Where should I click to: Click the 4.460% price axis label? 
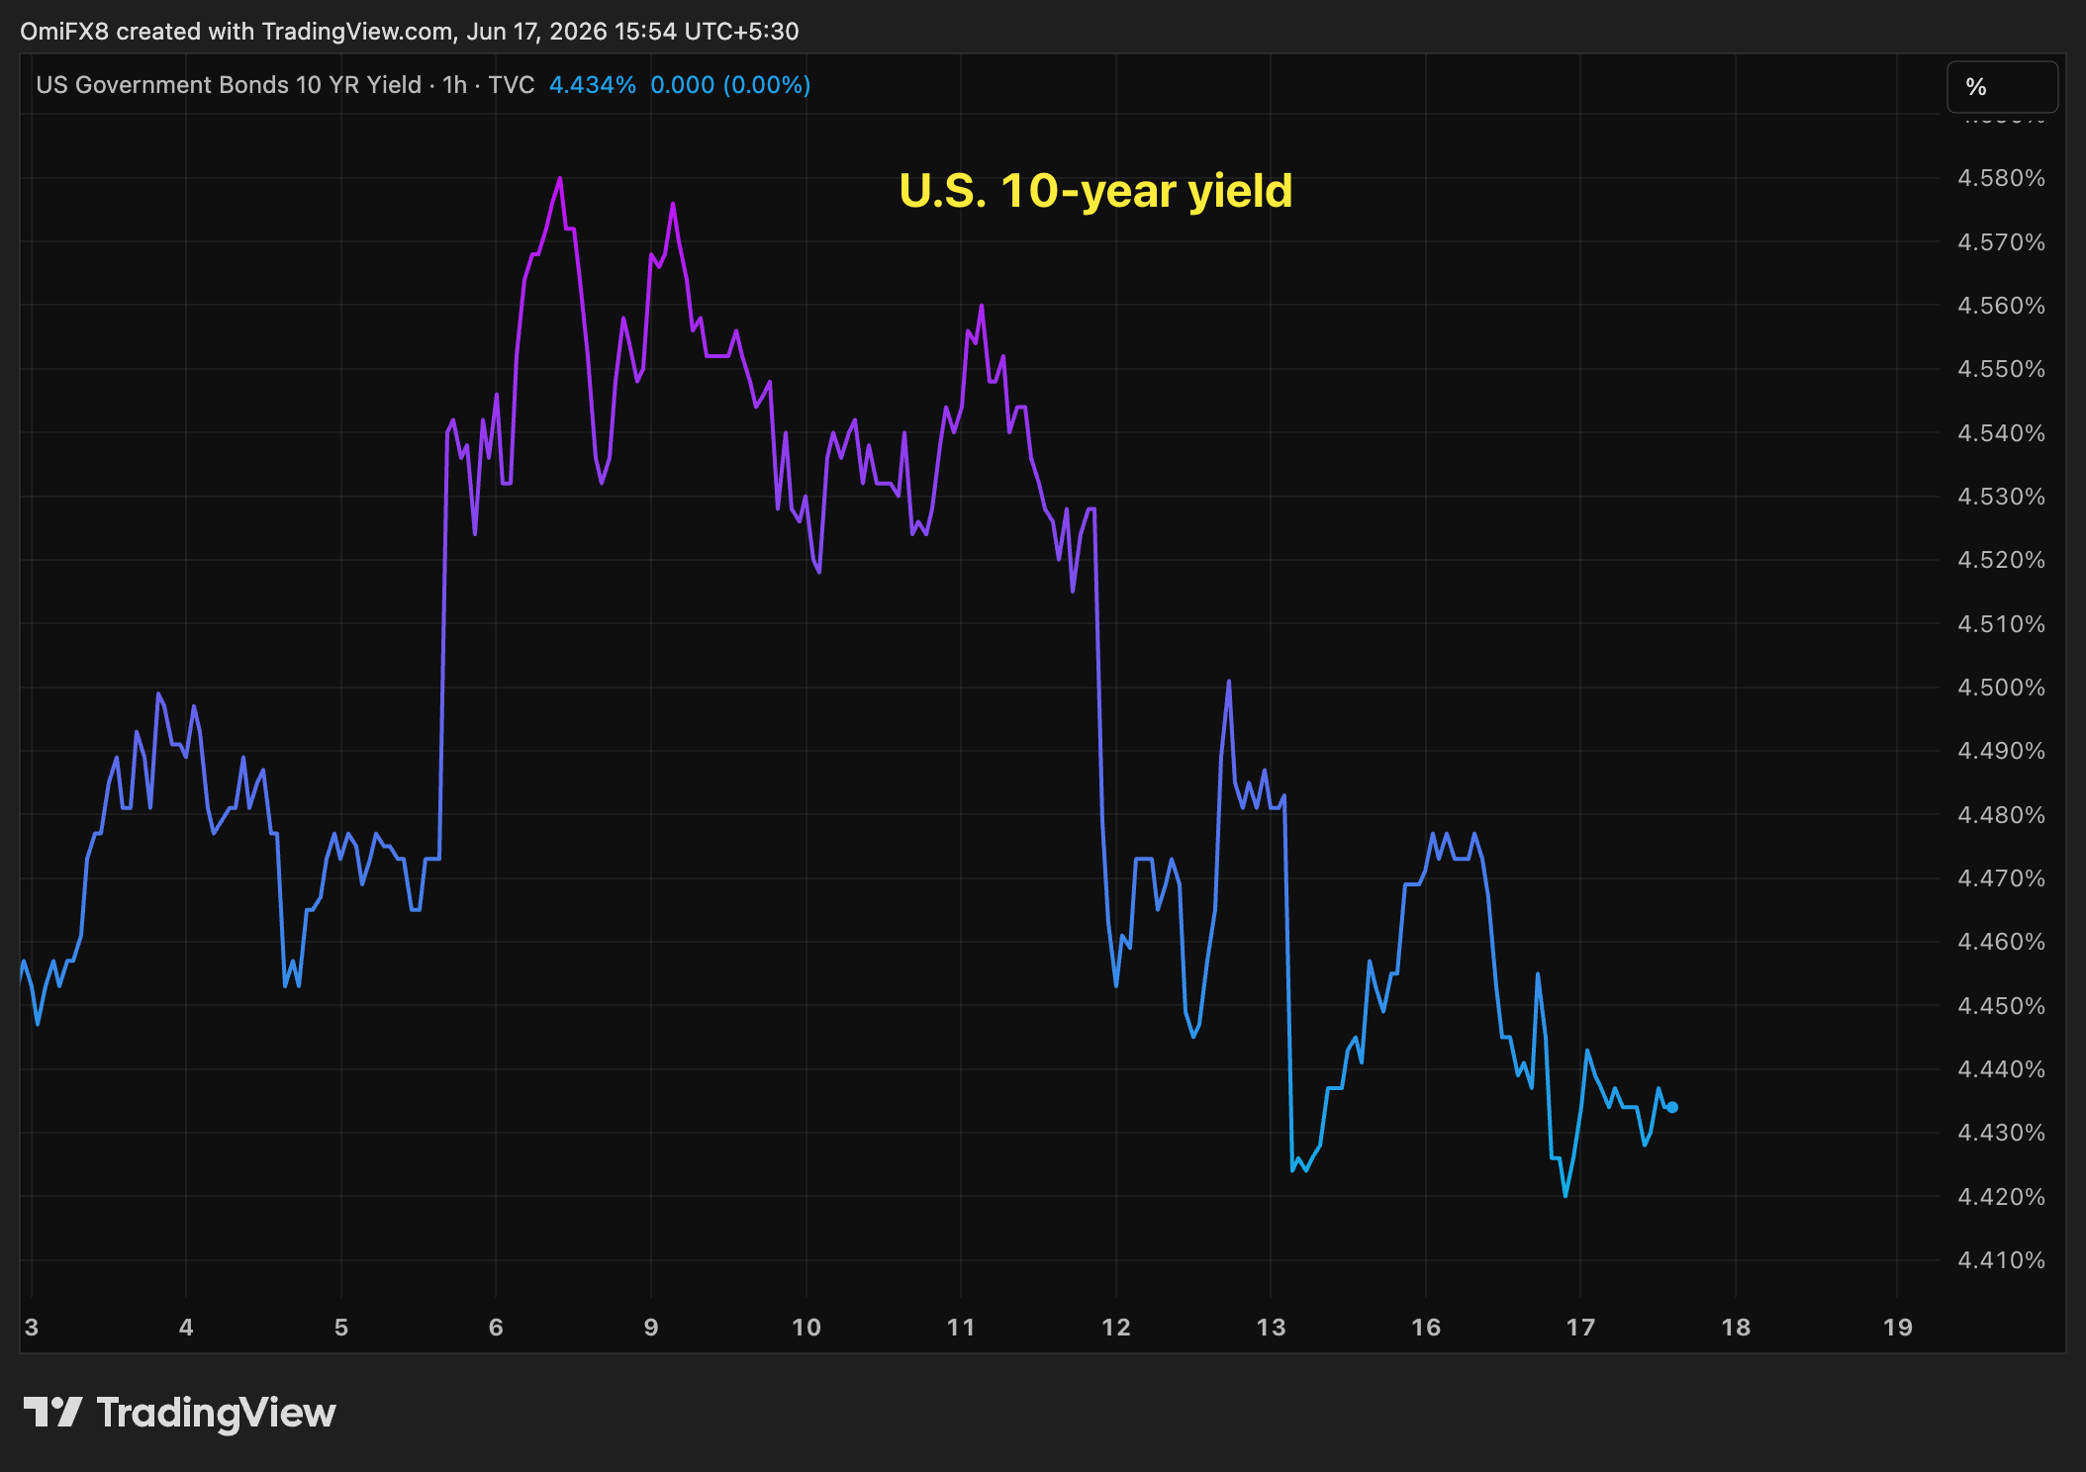pyautogui.click(x=2001, y=942)
